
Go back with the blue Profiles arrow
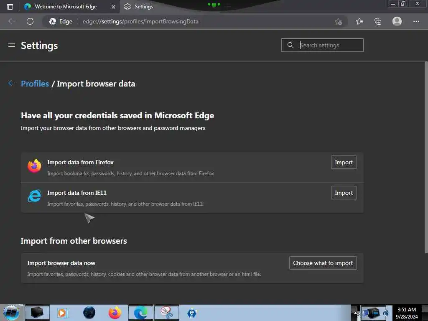[x=11, y=83]
